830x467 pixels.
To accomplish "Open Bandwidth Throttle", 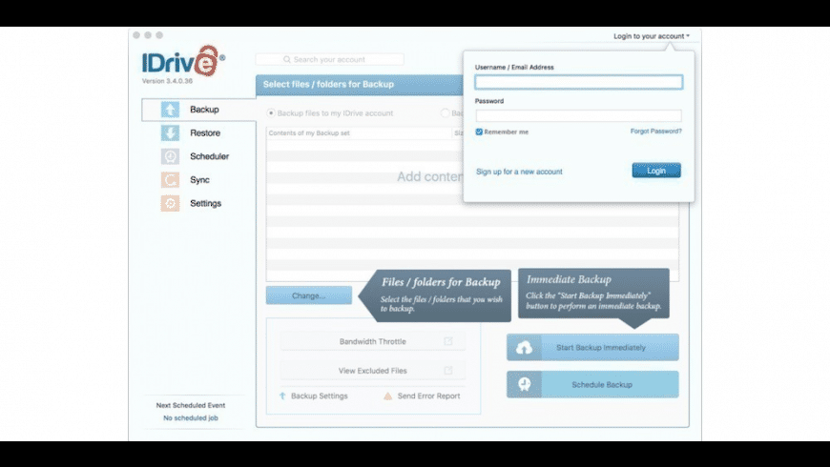I will click(x=373, y=341).
